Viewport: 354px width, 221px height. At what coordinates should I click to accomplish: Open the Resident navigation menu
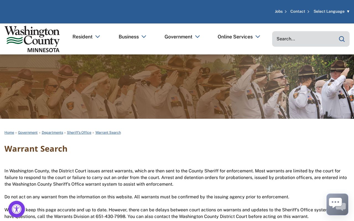click(x=82, y=37)
